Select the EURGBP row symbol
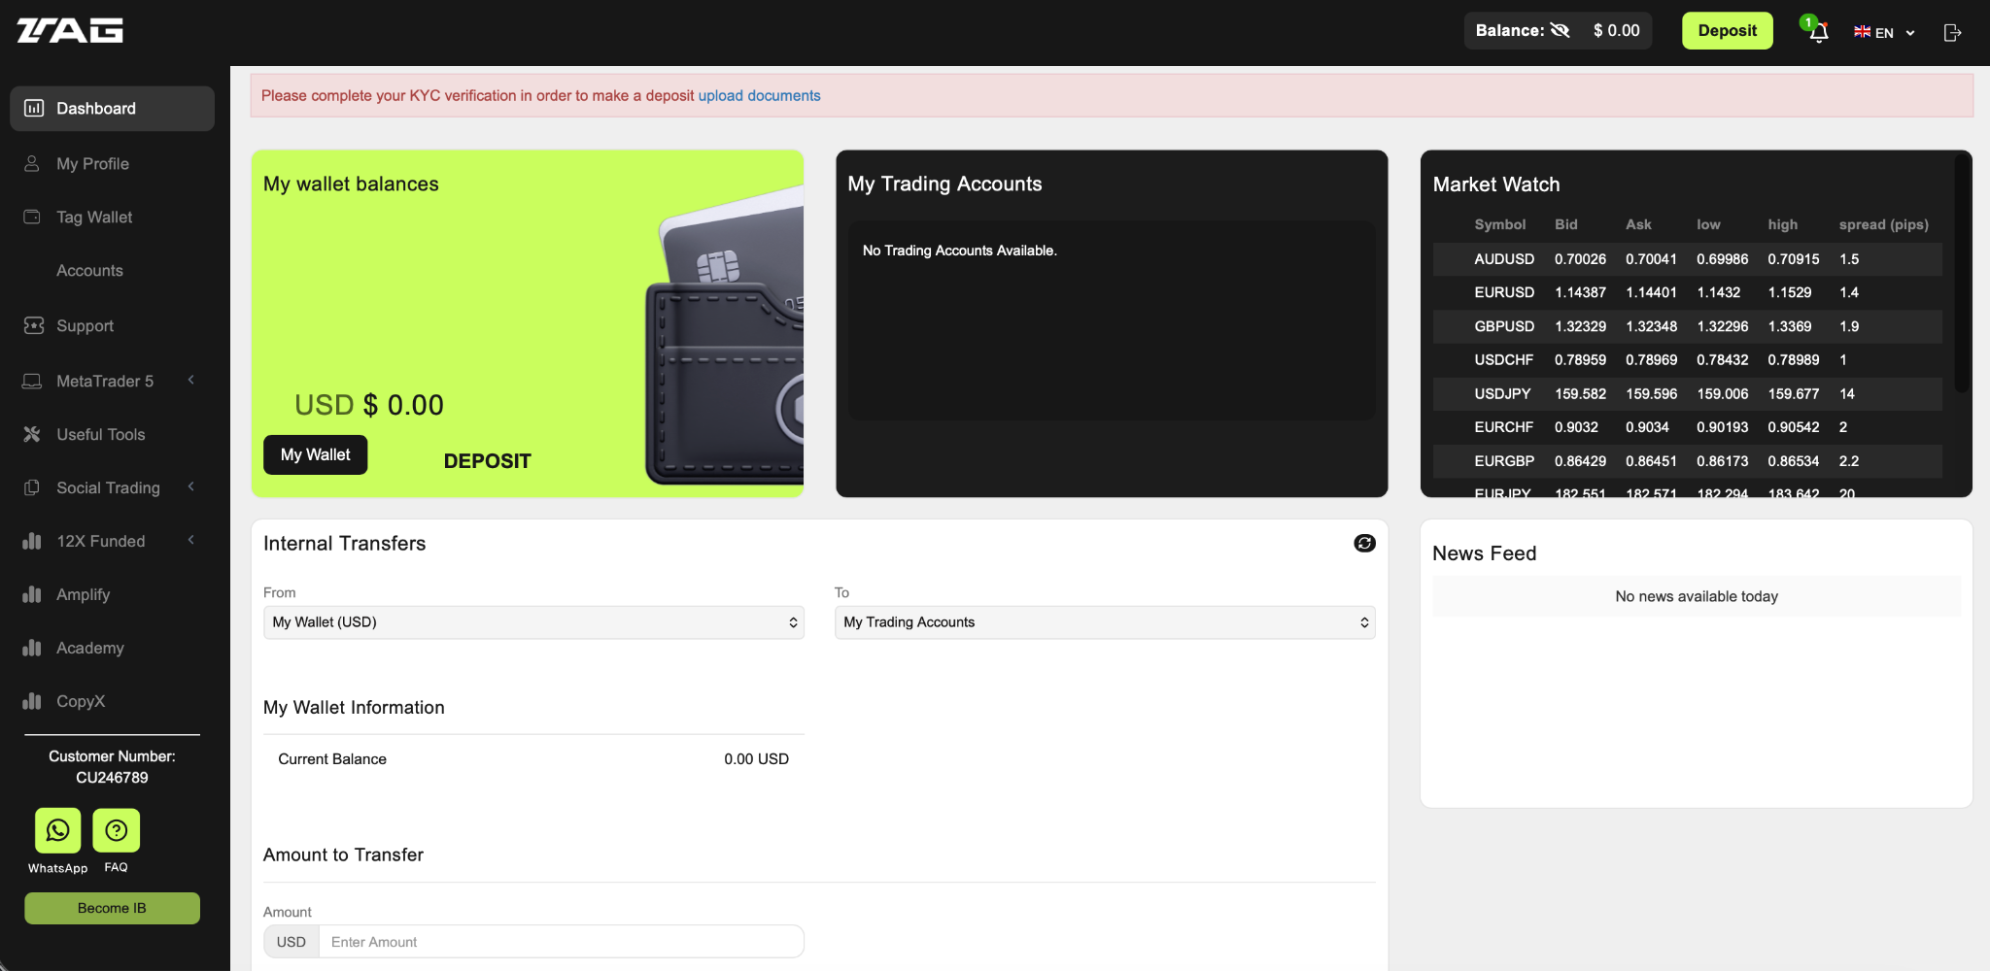1990x971 pixels. 1504,461
